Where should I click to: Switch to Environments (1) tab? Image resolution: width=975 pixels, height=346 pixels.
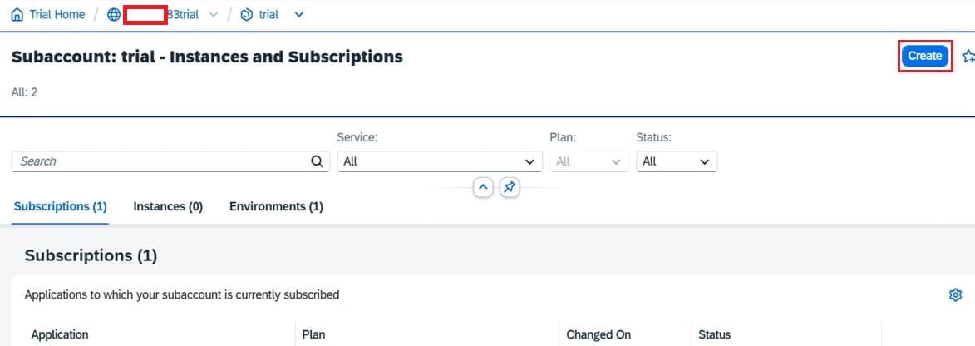click(x=276, y=206)
